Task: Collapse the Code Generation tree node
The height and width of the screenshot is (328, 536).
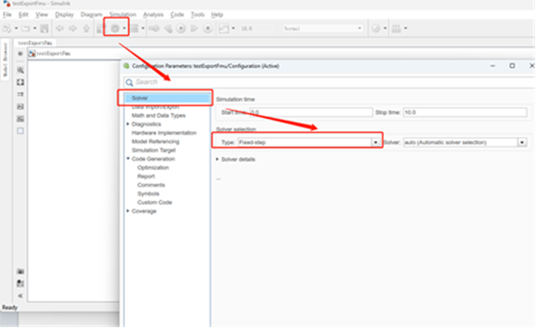Action: coord(128,159)
